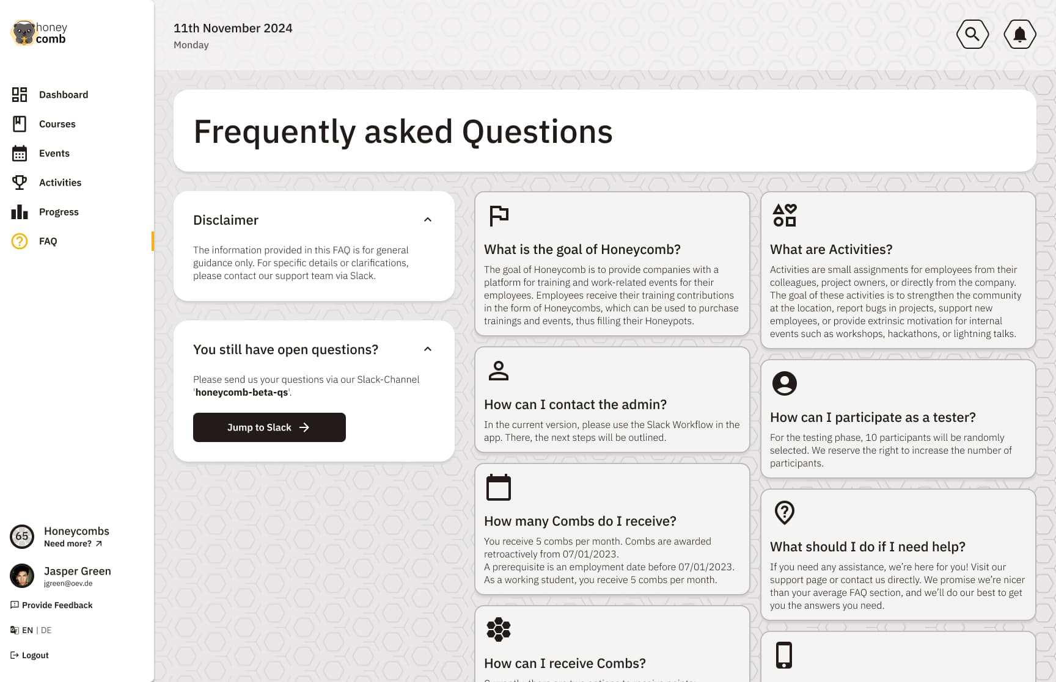Click the Events calendar icon
The height and width of the screenshot is (682, 1056).
(x=20, y=153)
